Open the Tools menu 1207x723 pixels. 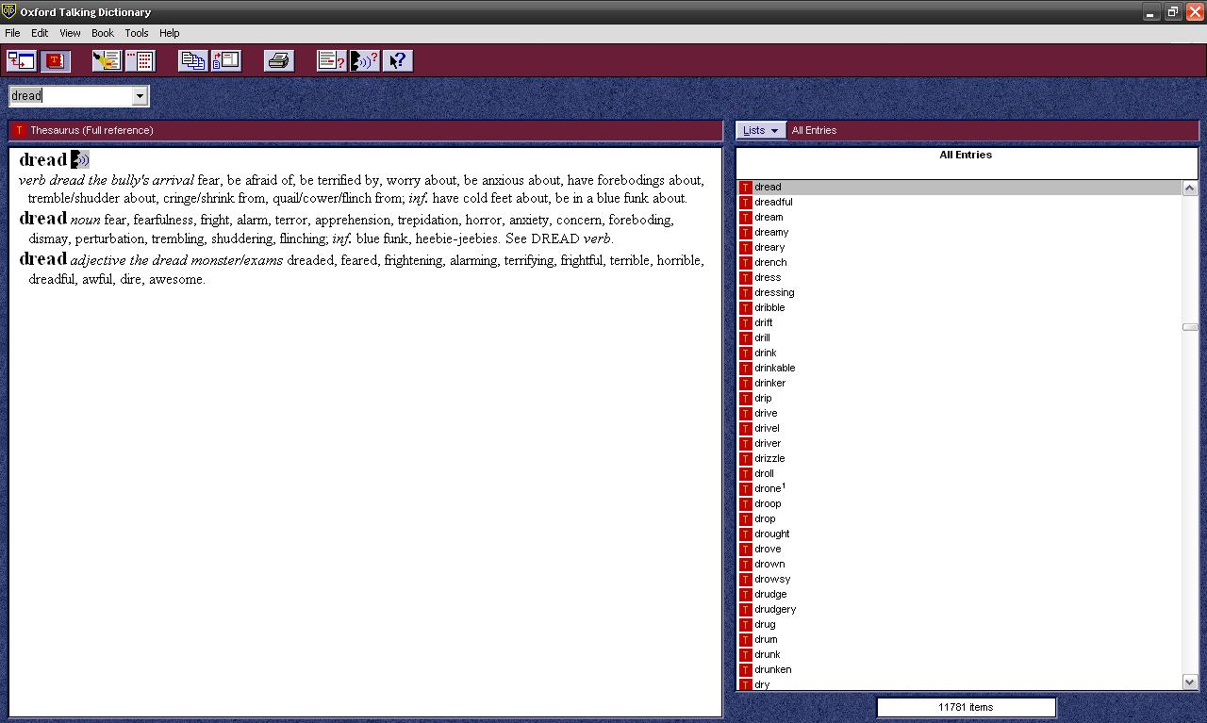coord(137,33)
